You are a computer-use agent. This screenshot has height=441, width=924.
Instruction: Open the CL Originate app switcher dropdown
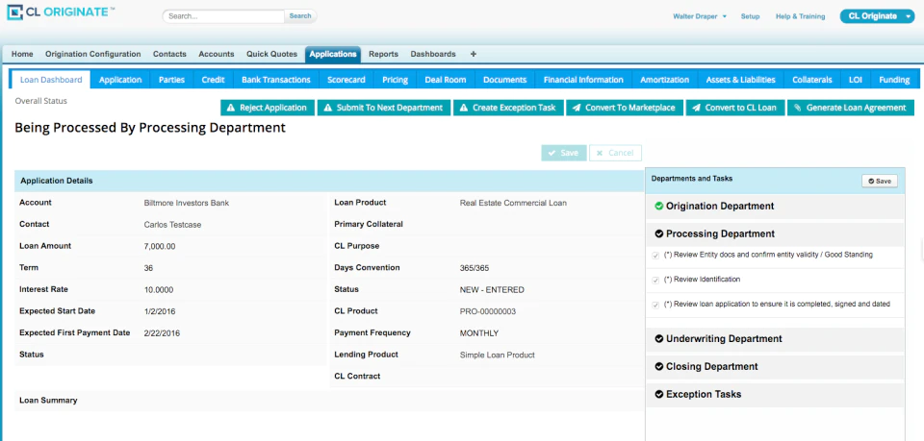(x=877, y=16)
